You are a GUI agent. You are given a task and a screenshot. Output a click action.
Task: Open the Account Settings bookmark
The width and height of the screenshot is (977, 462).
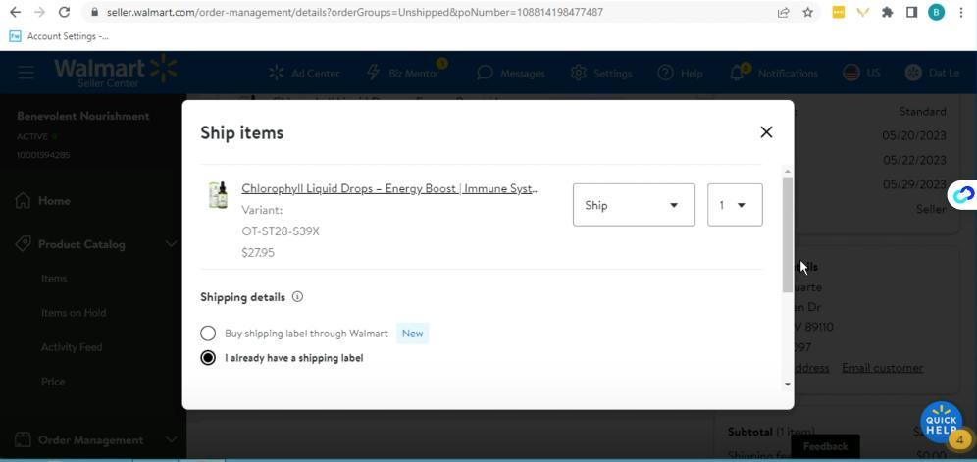59,36
